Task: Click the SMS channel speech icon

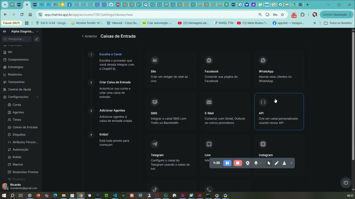Action: click(x=155, y=102)
